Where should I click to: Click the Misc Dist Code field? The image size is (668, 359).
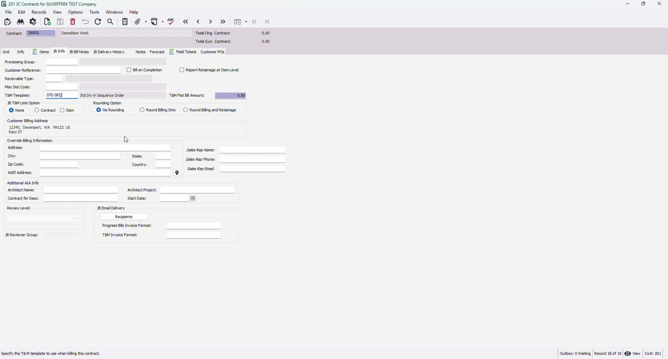click(62, 87)
